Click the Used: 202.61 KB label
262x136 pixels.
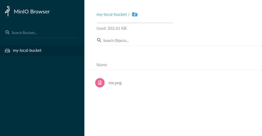point(111,28)
